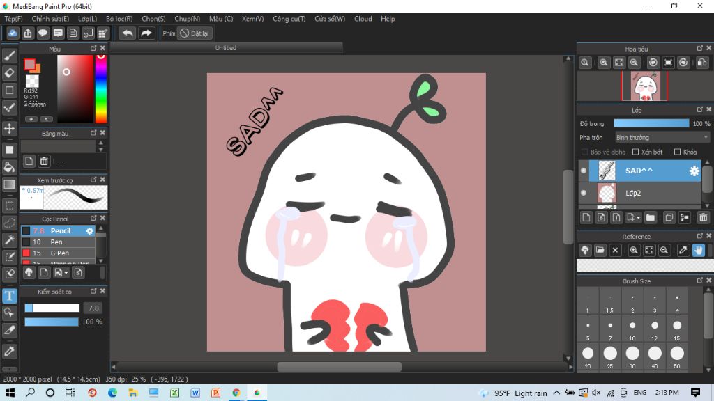Close the Màu color panel

[103, 48]
